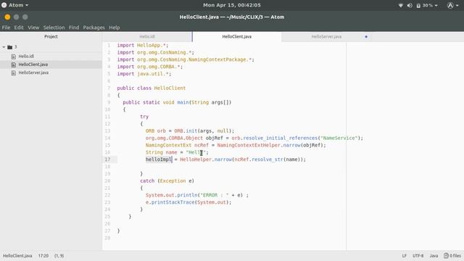
Task: Open the Help menu
Action: point(115,28)
